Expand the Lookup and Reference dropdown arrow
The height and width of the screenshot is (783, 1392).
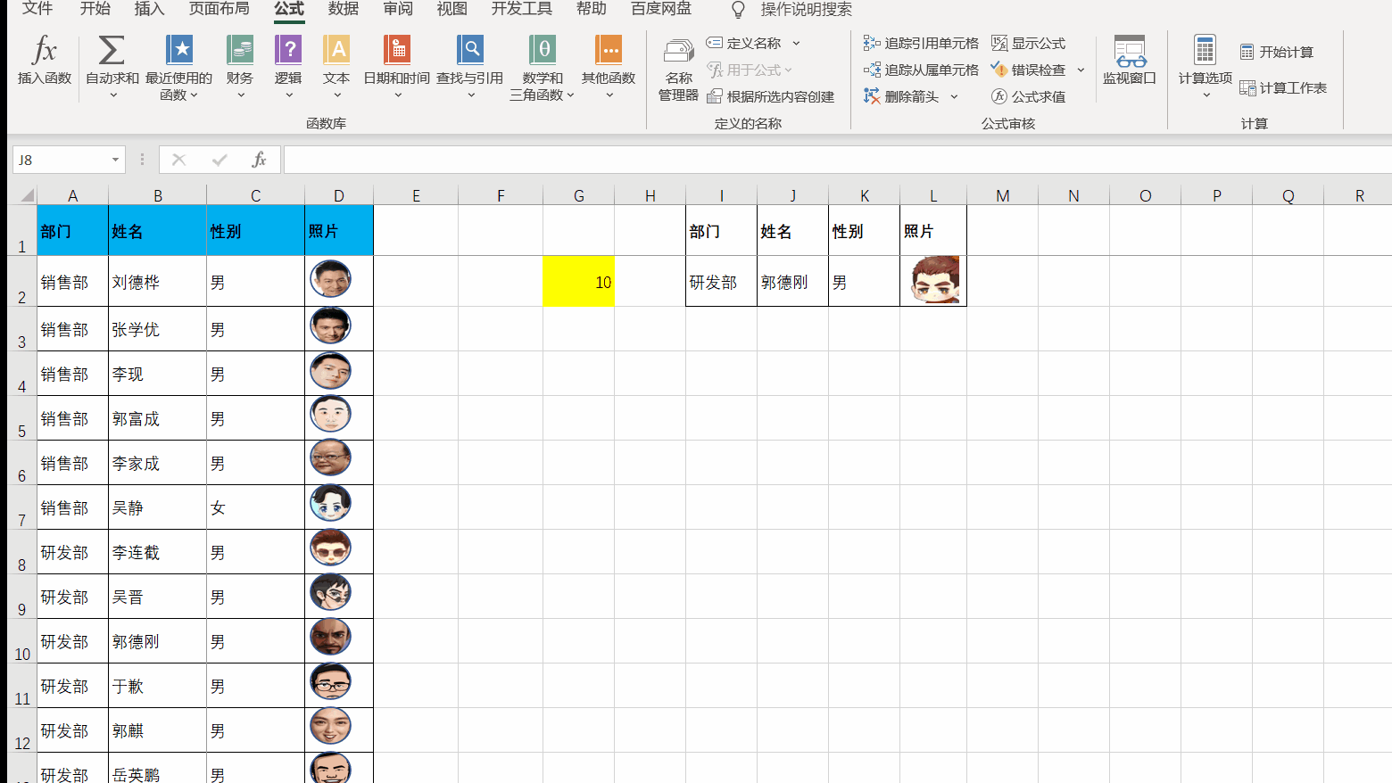pyautogui.click(x=471, y=95)
